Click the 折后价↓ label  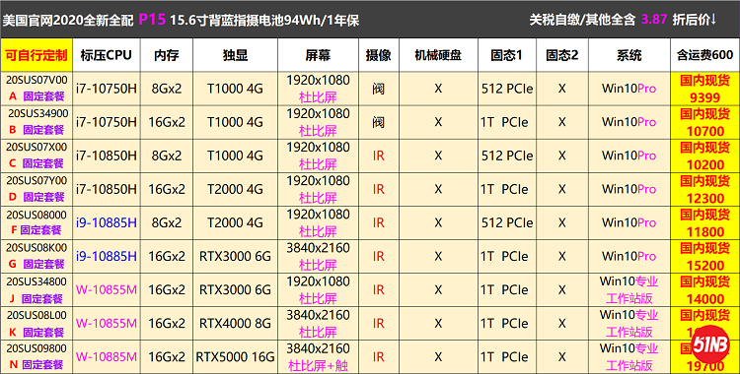[695, 20]
